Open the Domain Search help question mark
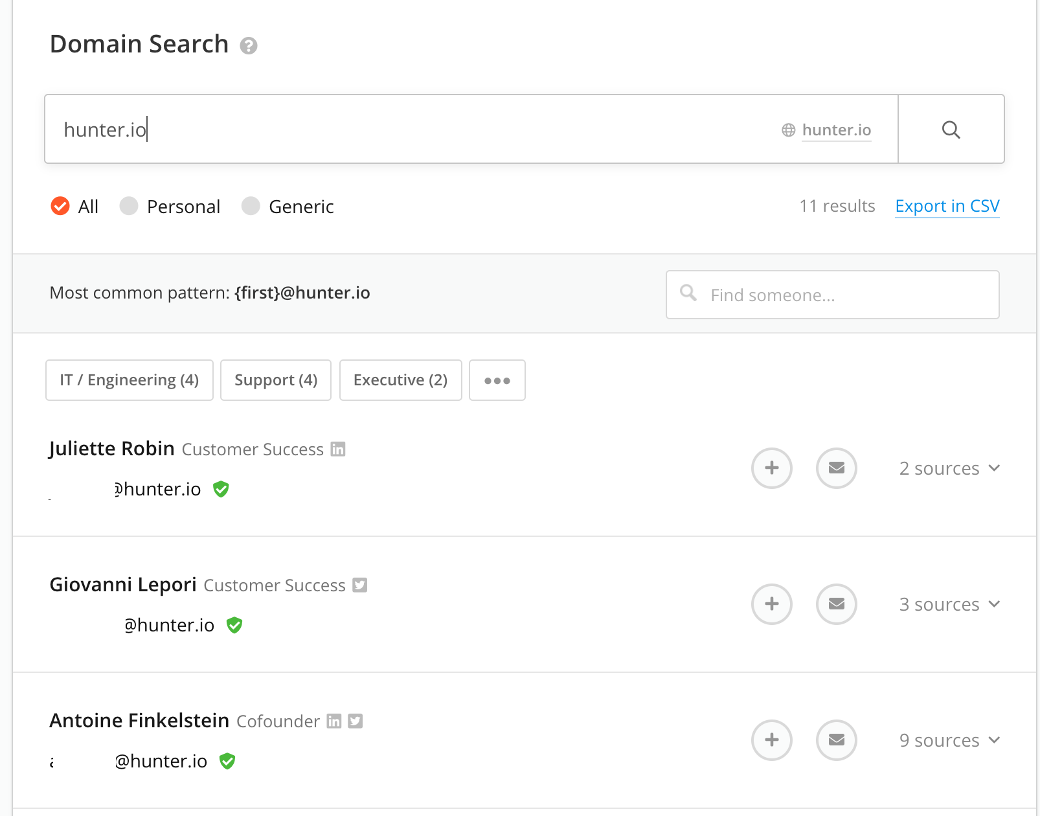The height and width of the screenshot is (816, 1040). [249, 46]
